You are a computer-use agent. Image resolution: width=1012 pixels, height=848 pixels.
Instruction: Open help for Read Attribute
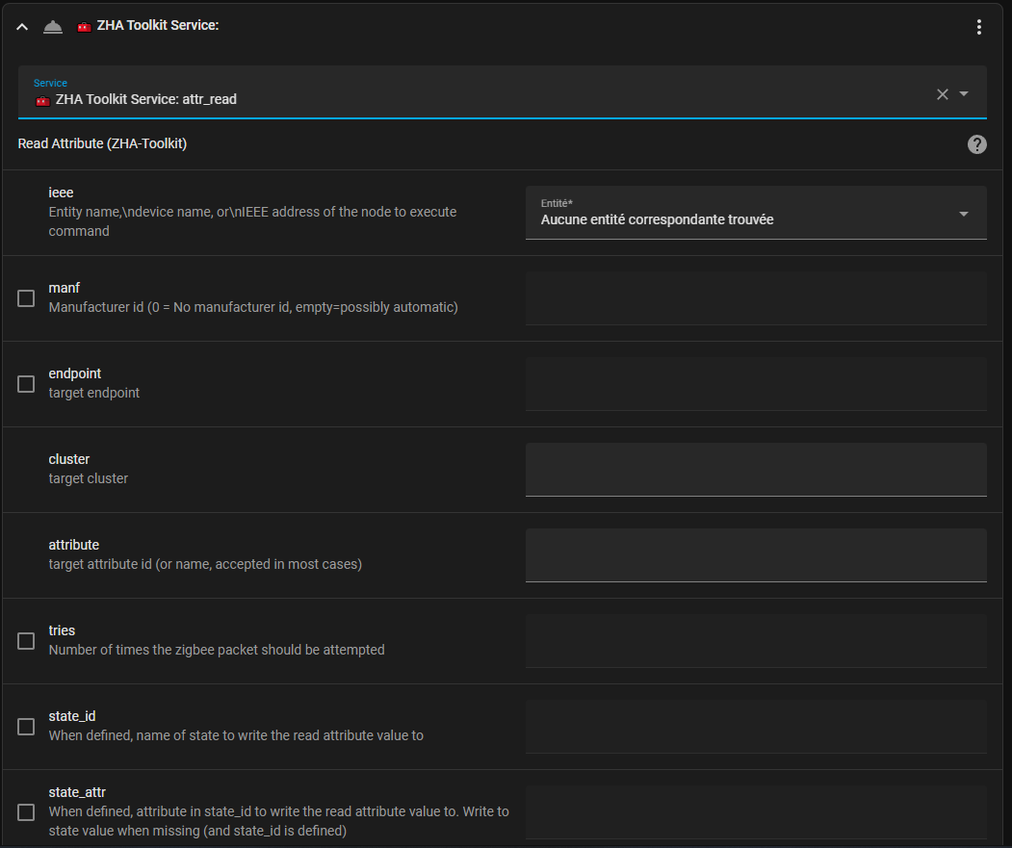(977, 144)
